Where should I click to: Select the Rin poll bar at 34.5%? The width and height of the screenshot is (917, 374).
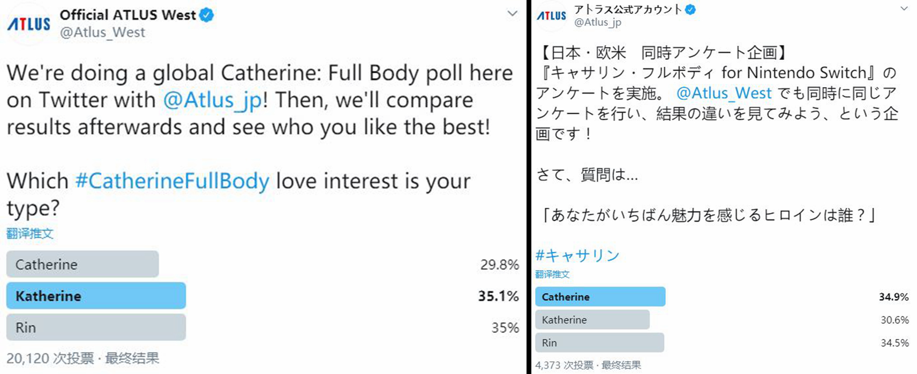[x=599, y=342]
